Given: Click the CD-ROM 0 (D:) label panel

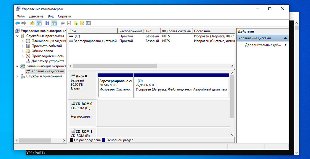Looking at the screenshot, I should pyautogui.click(x=83, y=113).
